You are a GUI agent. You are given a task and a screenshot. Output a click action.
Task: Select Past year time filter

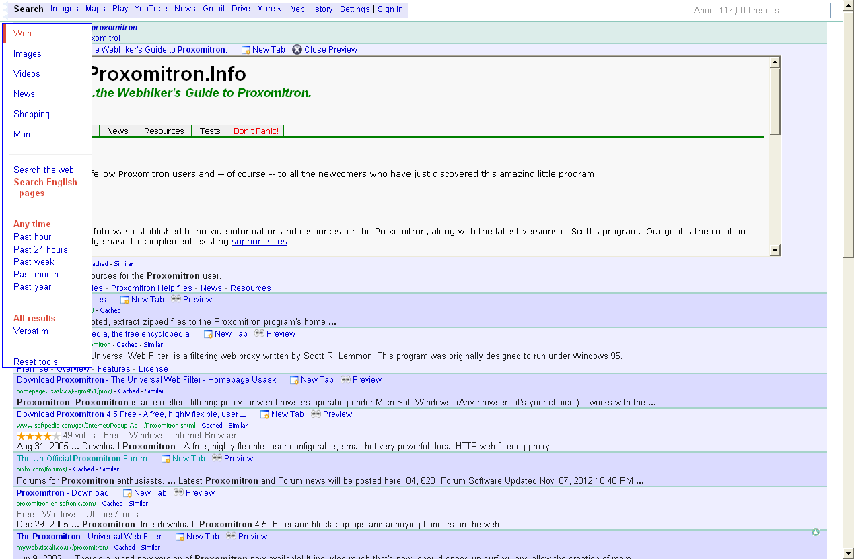[x=32, y=286]
